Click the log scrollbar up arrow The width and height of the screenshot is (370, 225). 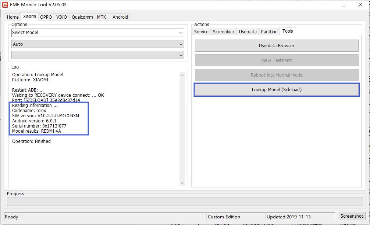point(182,75)
